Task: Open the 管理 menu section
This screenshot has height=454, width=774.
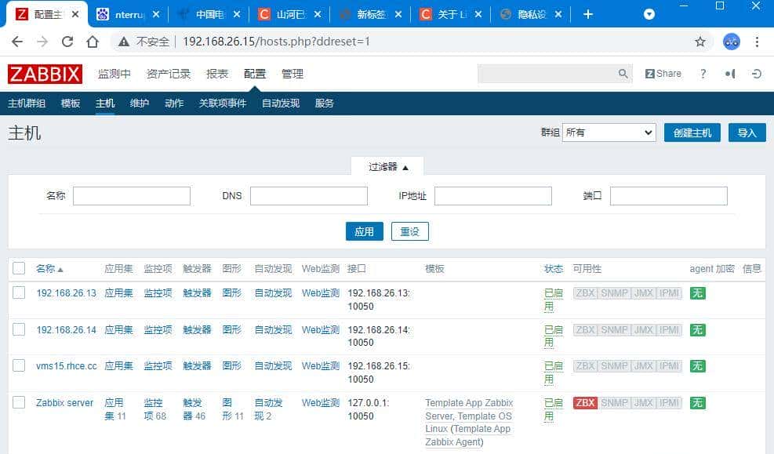Action: (x=292, y=74)
